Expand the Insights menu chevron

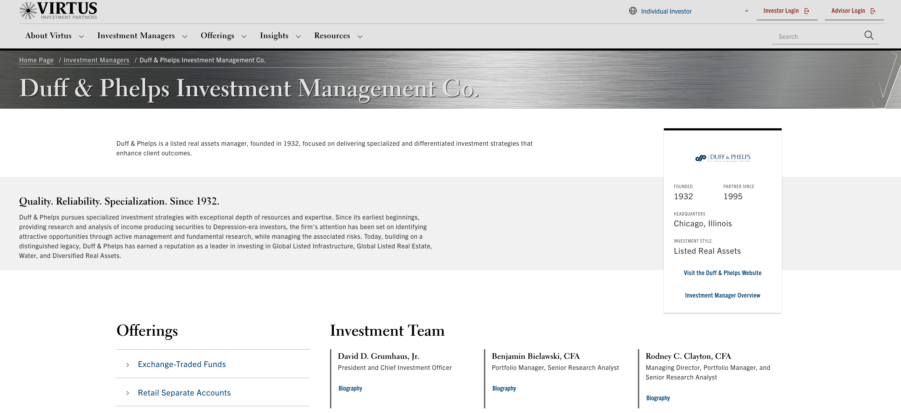point(298,36)
